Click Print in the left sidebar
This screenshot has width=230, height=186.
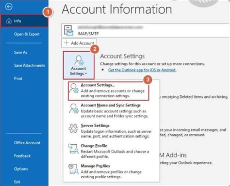click(18, 79)
